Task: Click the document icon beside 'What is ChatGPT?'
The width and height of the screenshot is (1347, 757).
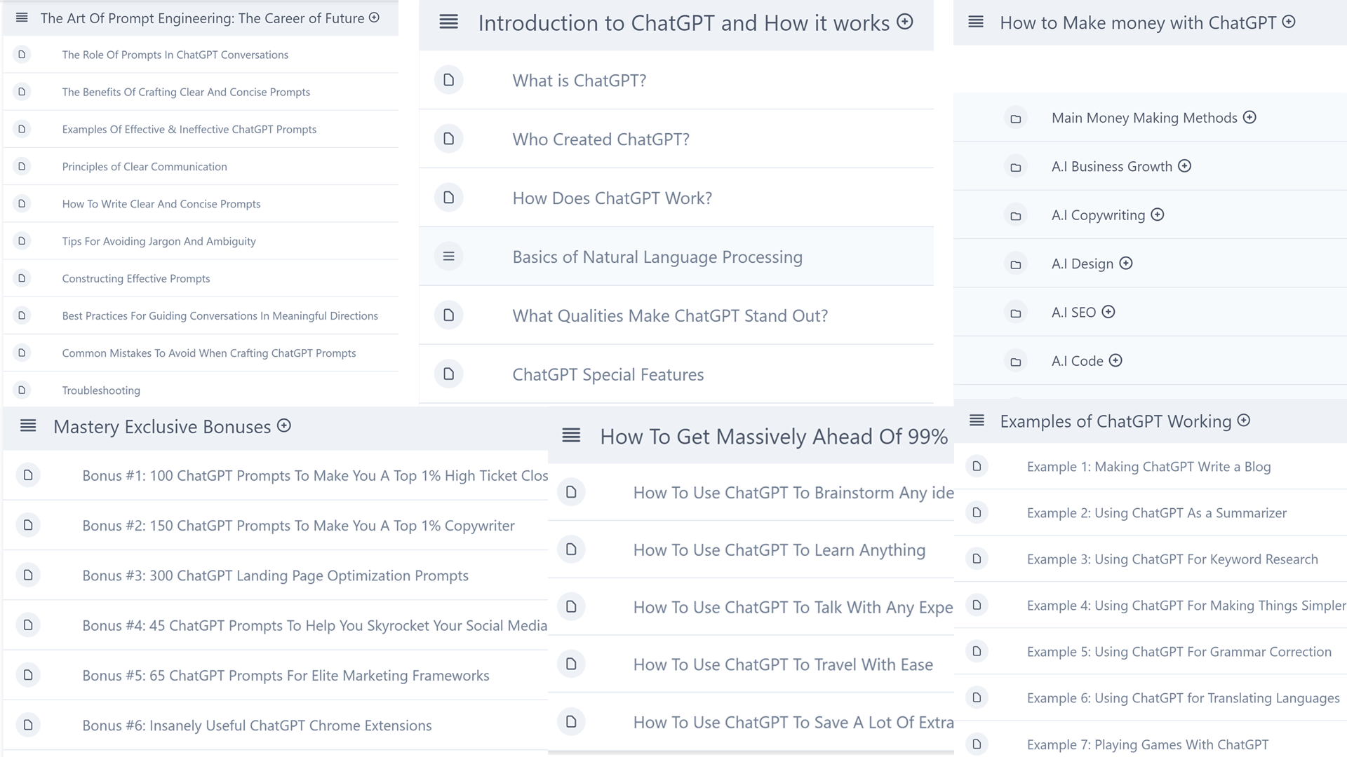Action: pos(449,80)
